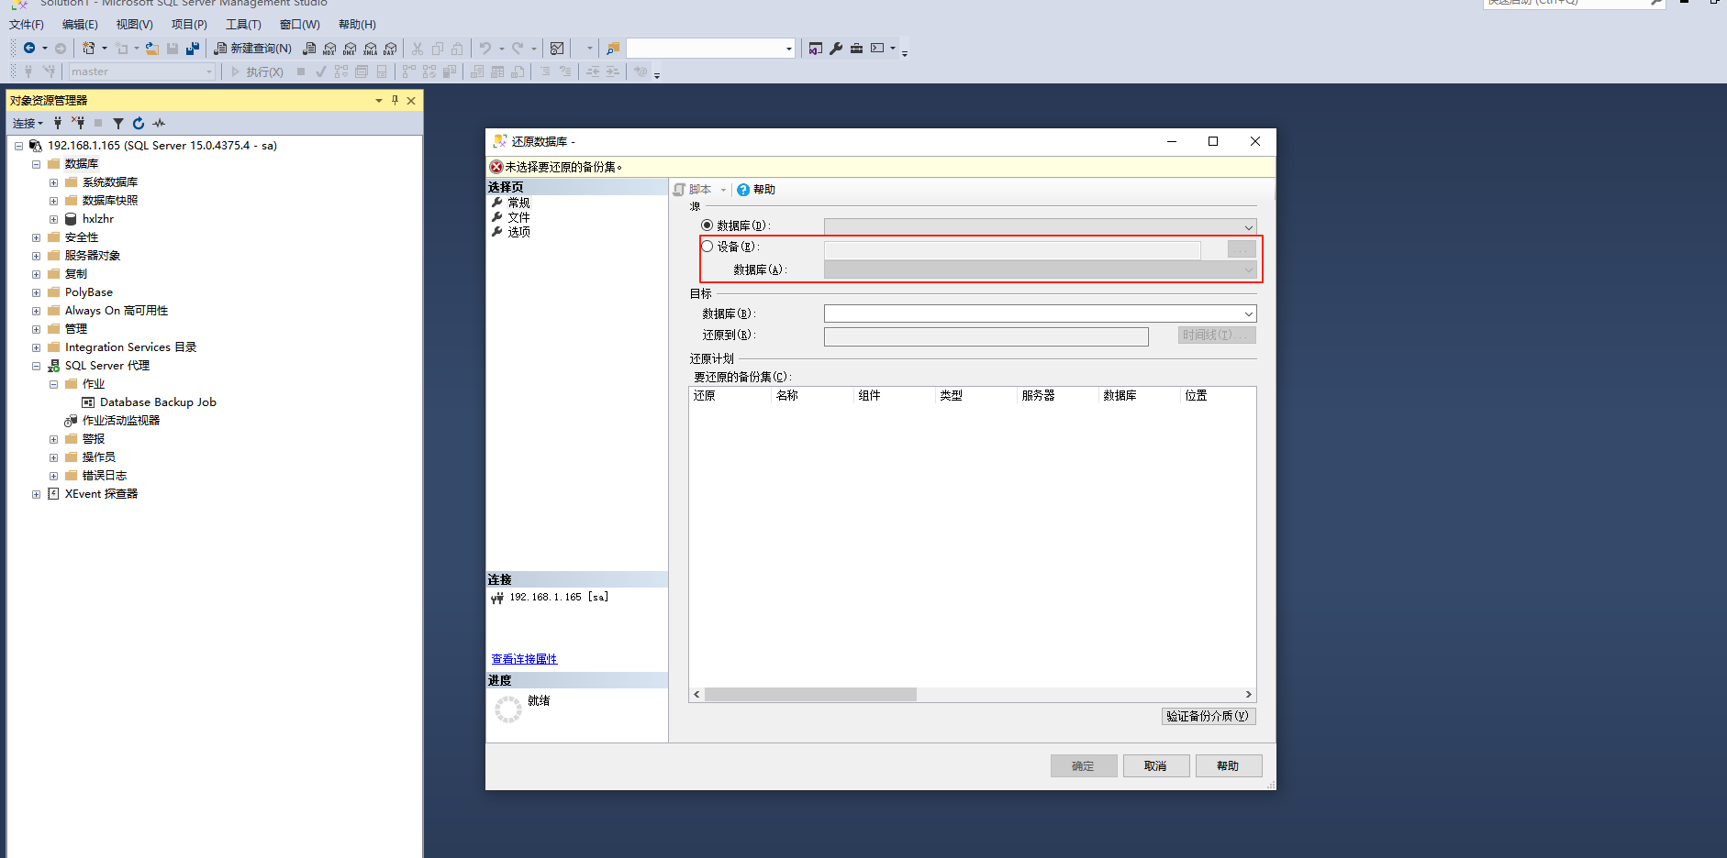
Task: Open the destination database dropdown
Action: pos(1248,314)
